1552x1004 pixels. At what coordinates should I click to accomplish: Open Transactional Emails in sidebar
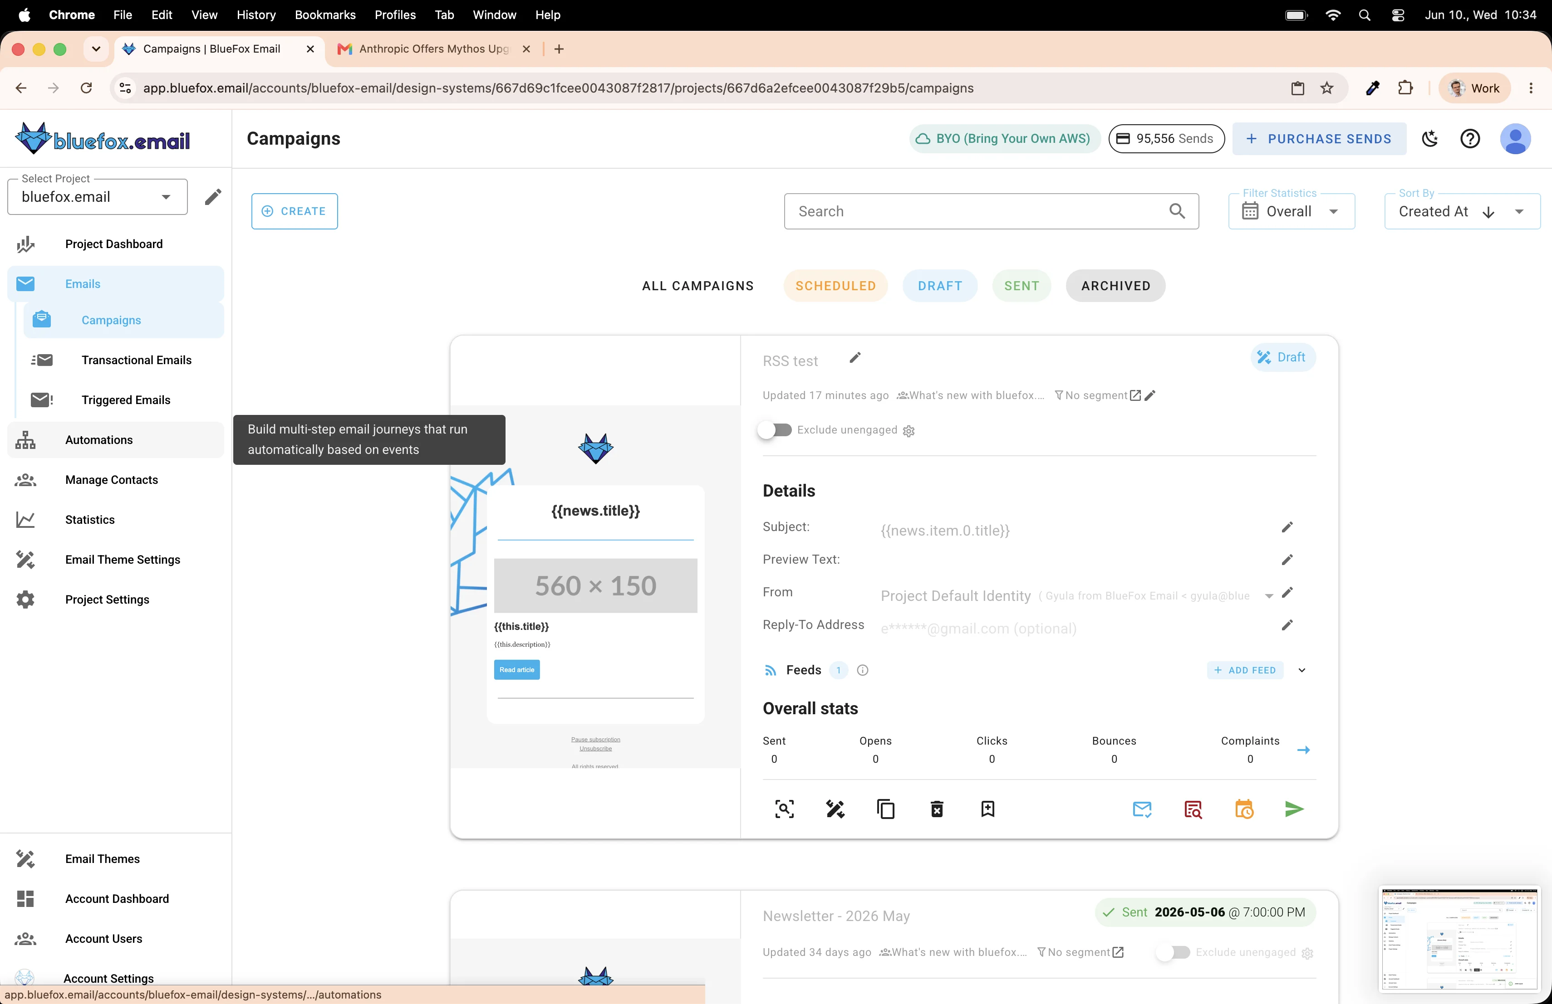click(x=123, y=360)
